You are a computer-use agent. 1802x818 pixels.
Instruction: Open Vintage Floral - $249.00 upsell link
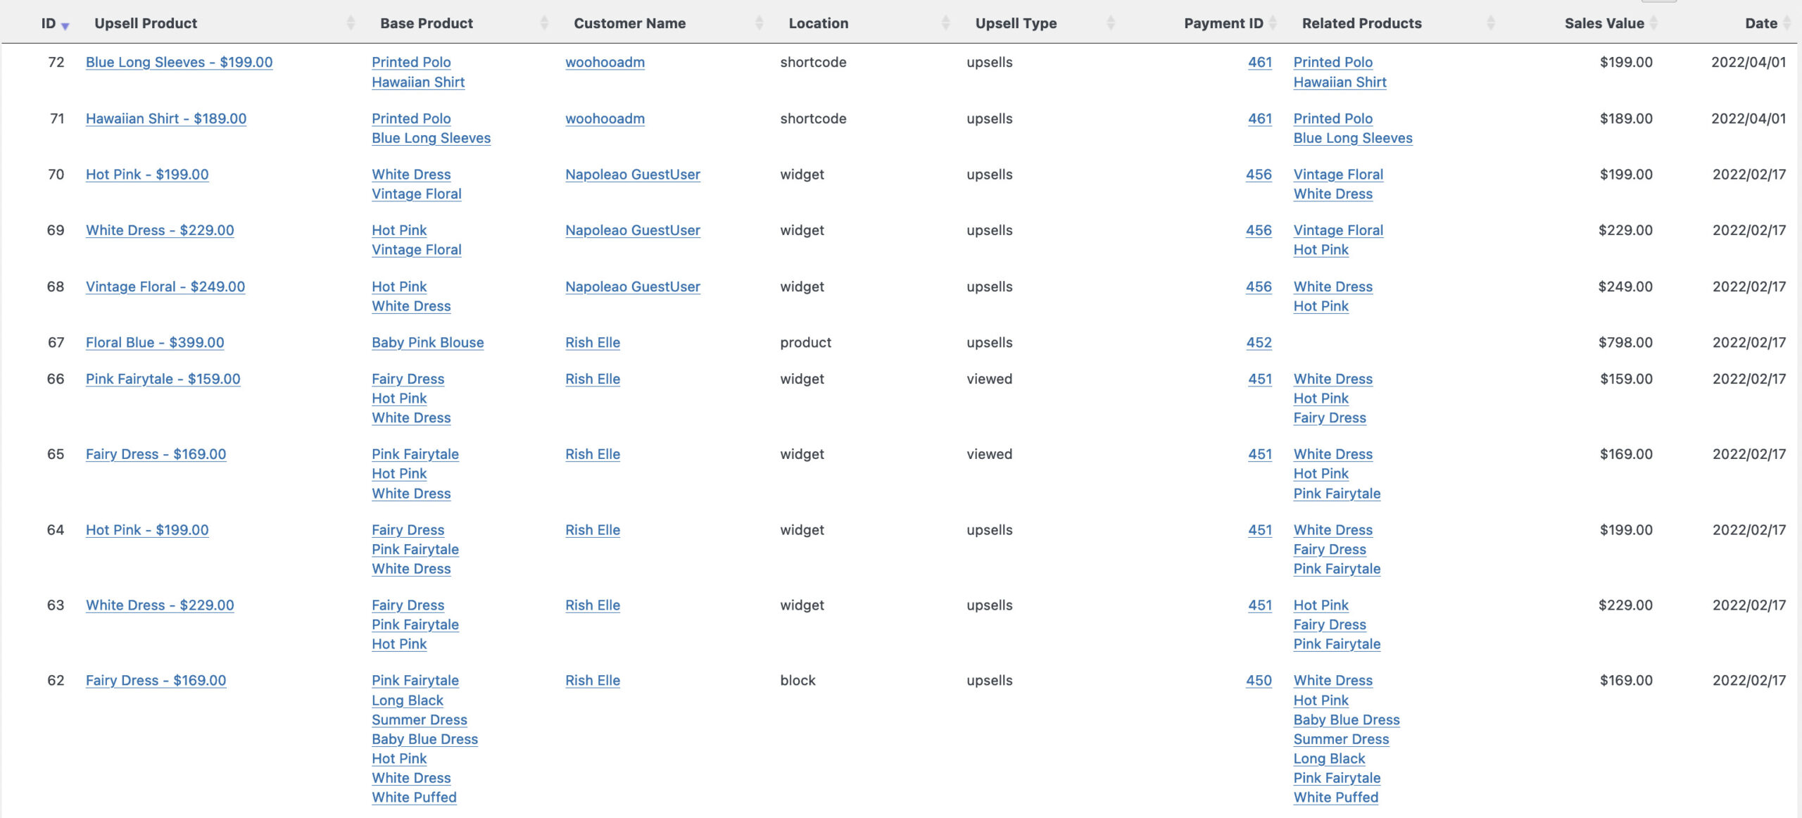(x=165, y=287)
